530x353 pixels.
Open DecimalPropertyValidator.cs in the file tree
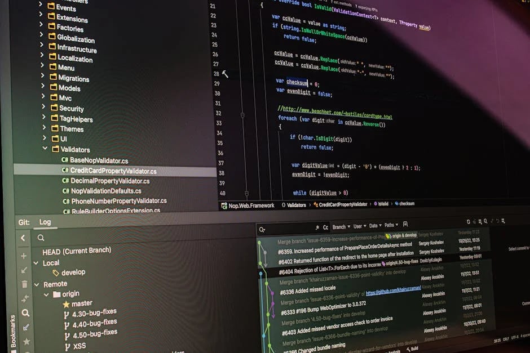[110, 181]
